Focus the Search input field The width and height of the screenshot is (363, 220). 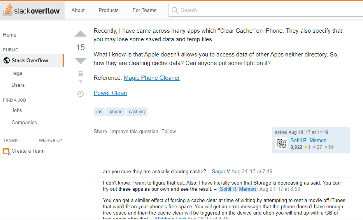(x=268, y=11)
